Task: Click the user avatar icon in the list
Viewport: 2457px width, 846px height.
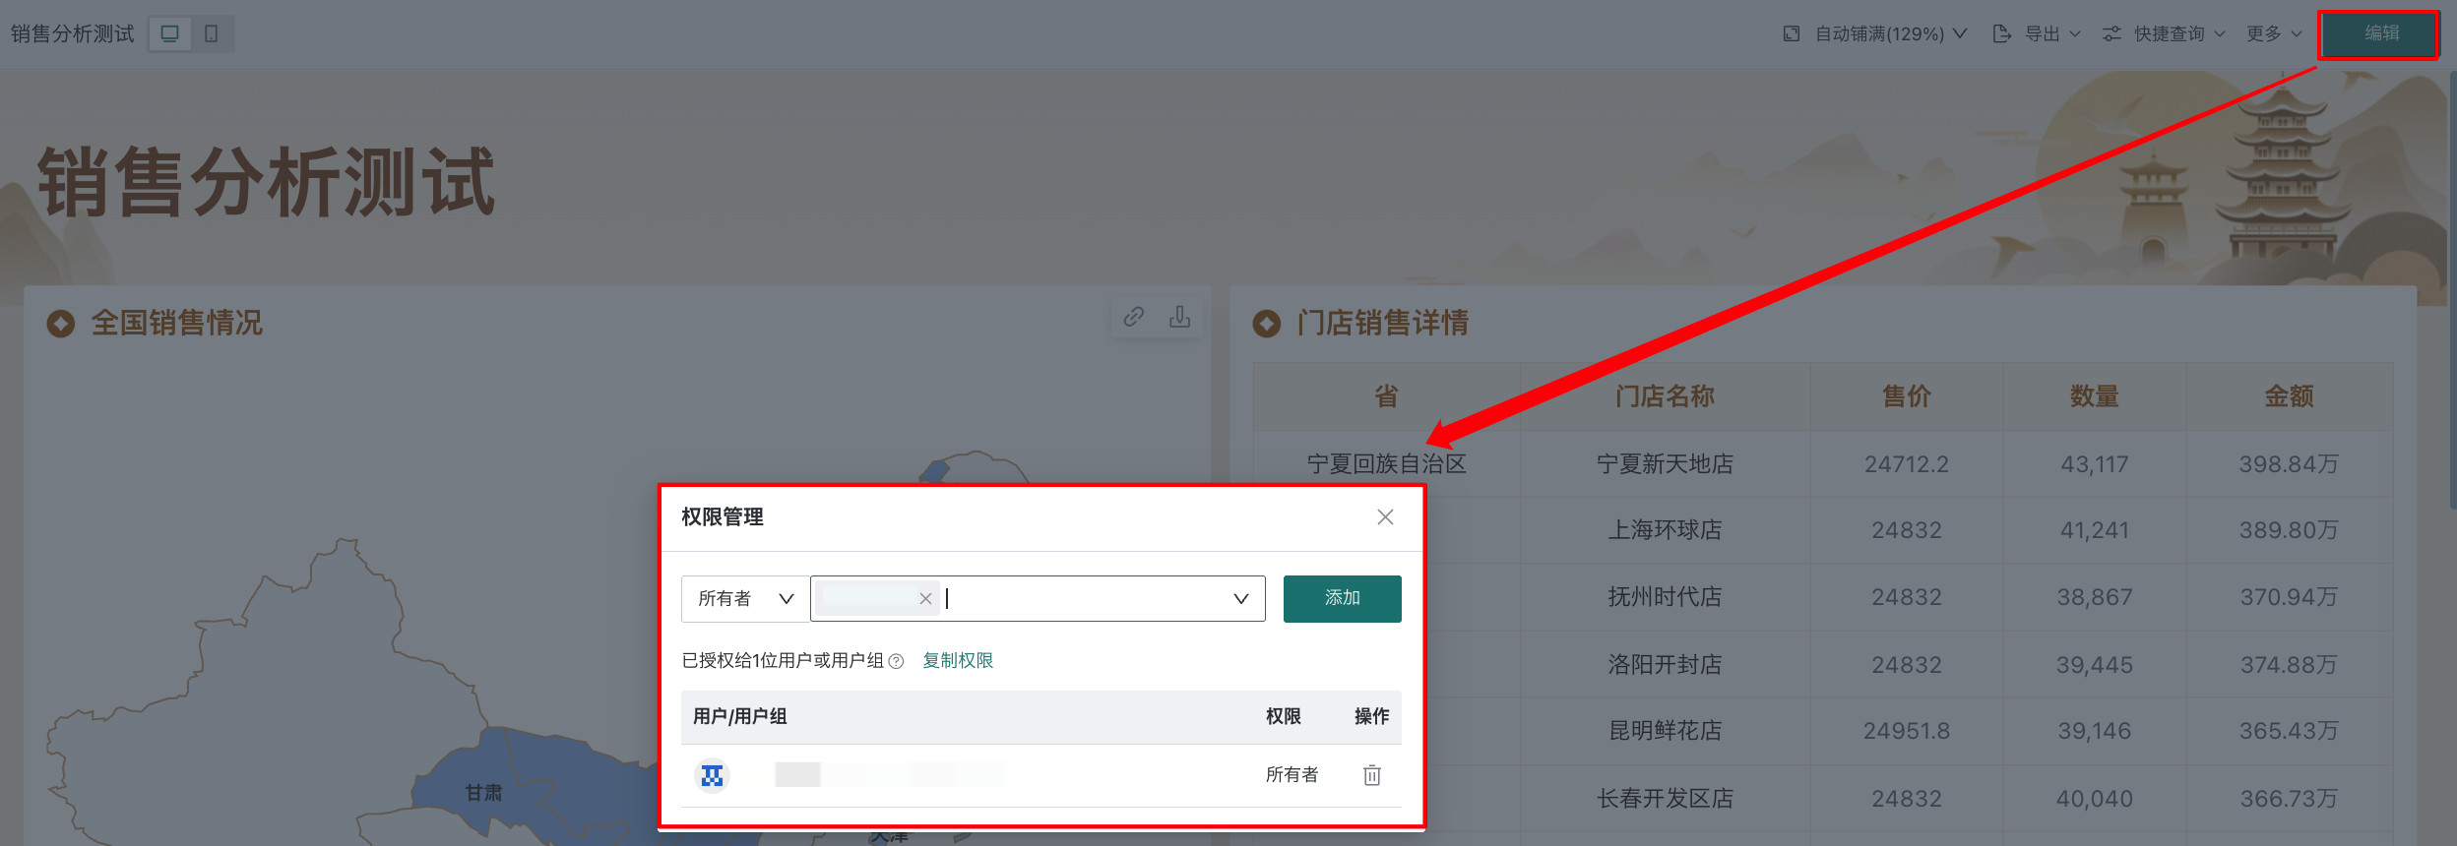Action: [x=712, y=775]
